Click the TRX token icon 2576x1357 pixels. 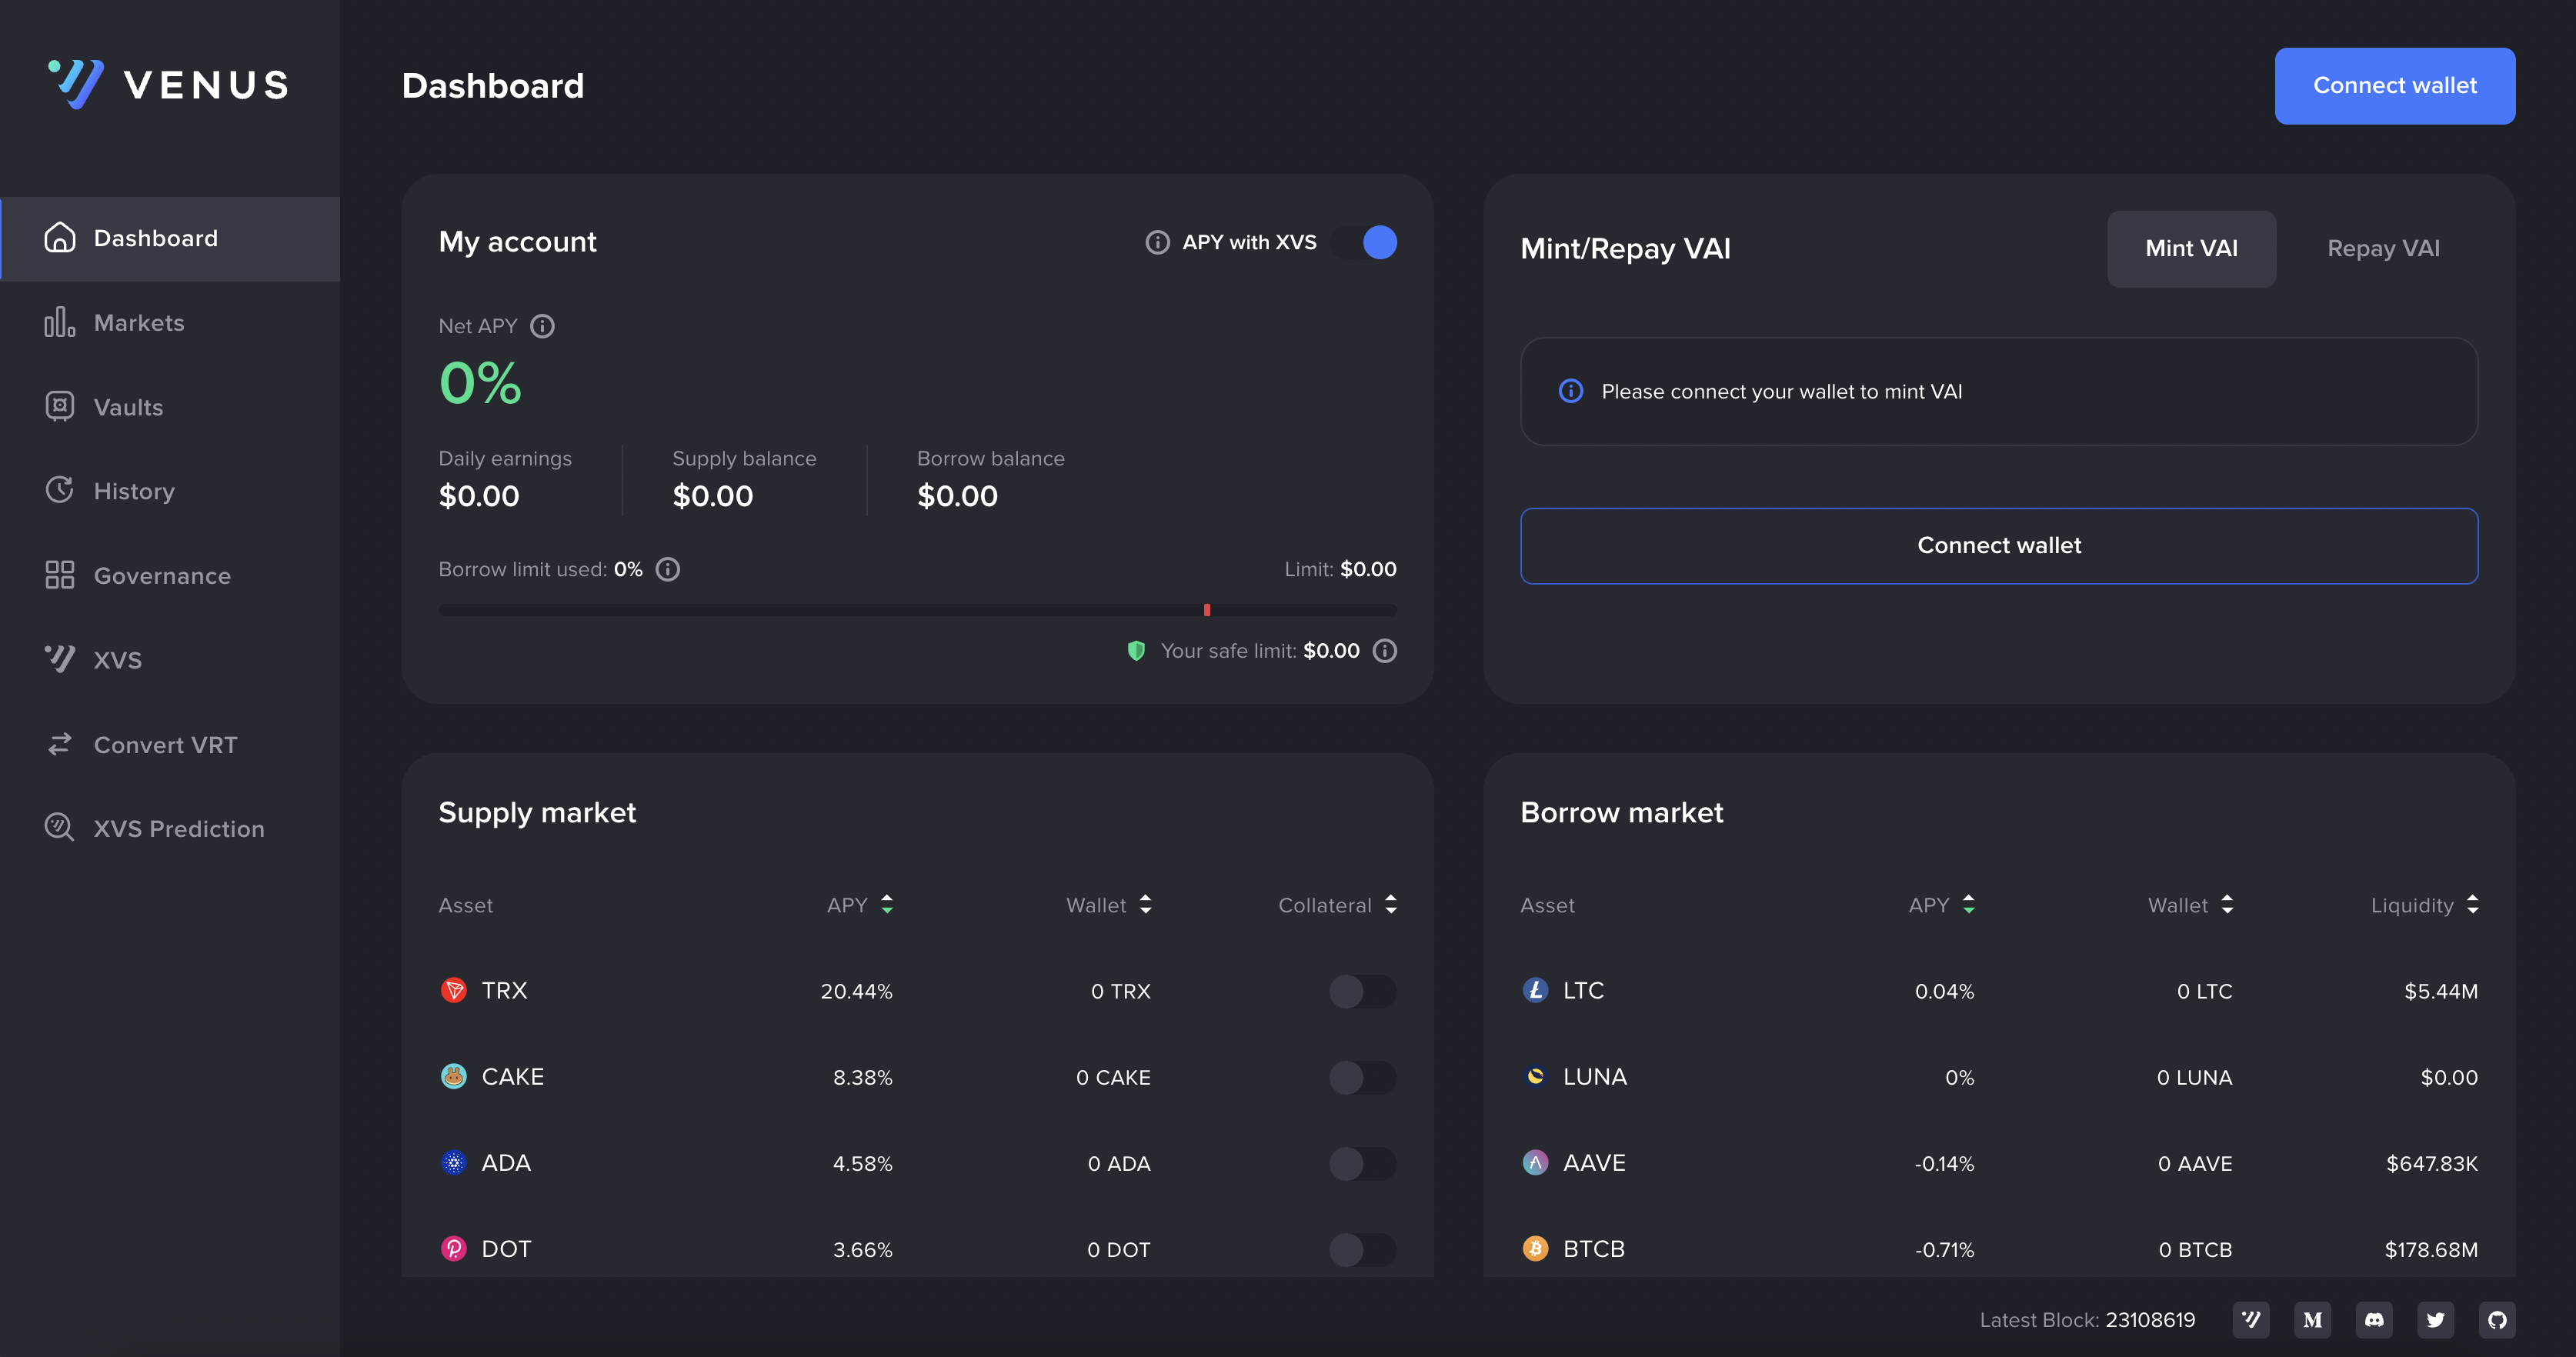453,990
